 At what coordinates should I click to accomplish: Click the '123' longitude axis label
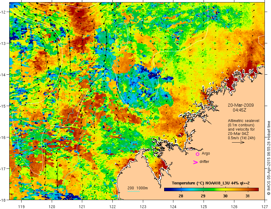(143, 207)
